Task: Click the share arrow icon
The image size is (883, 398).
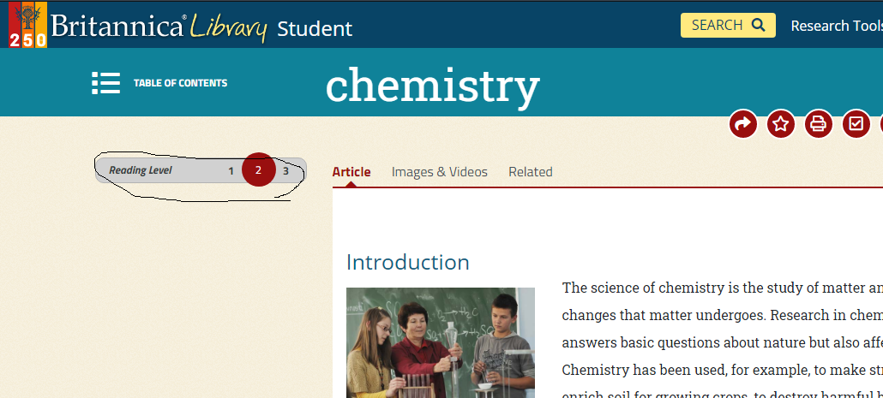Action: (x=742, y=123)
